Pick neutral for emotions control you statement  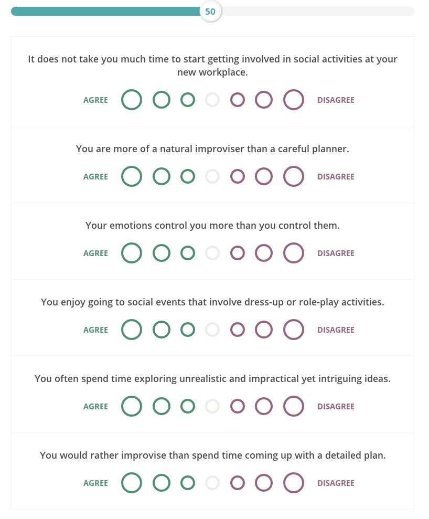point(212,253)
